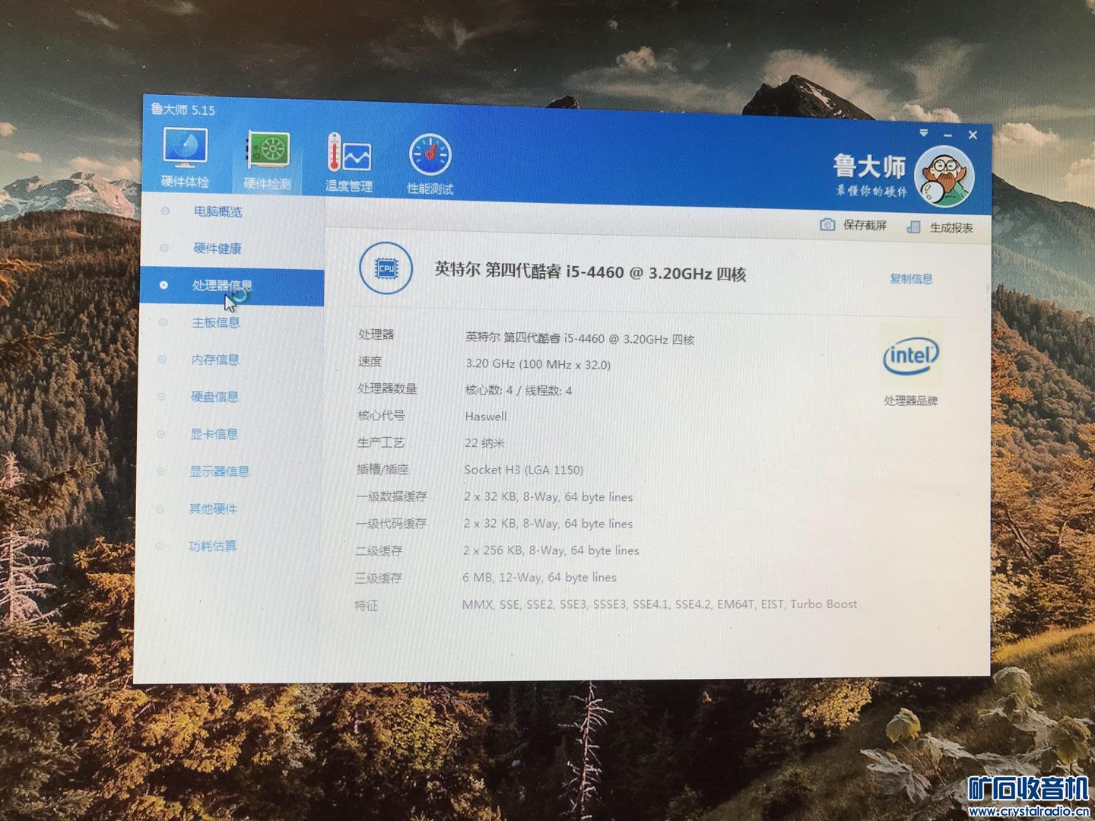1095x821 pixels.
Task: Click the 鲁大师 5.15 title text
Action: pyautogui.click(x=182, y=109)
